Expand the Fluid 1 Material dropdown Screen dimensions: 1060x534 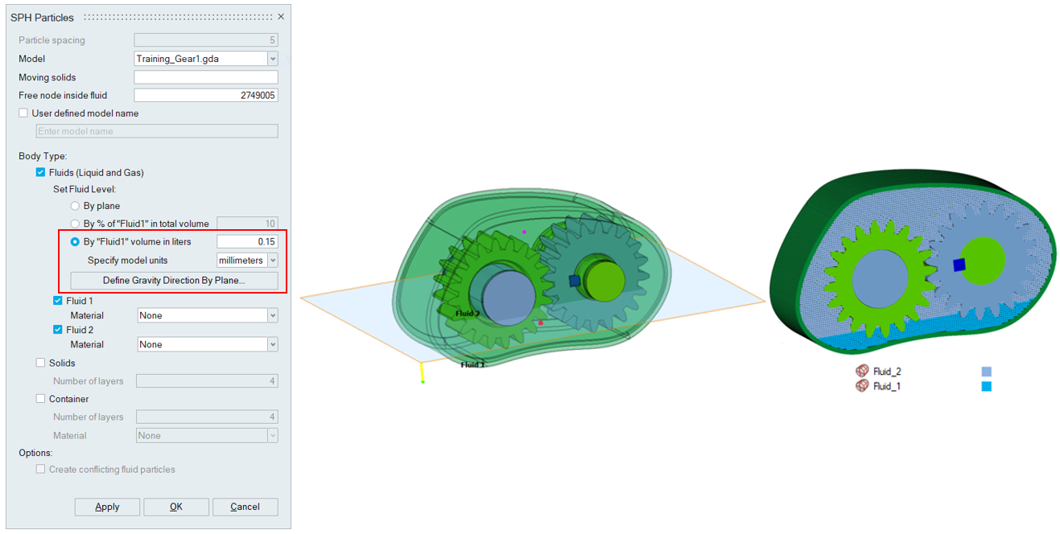[272, 316]
